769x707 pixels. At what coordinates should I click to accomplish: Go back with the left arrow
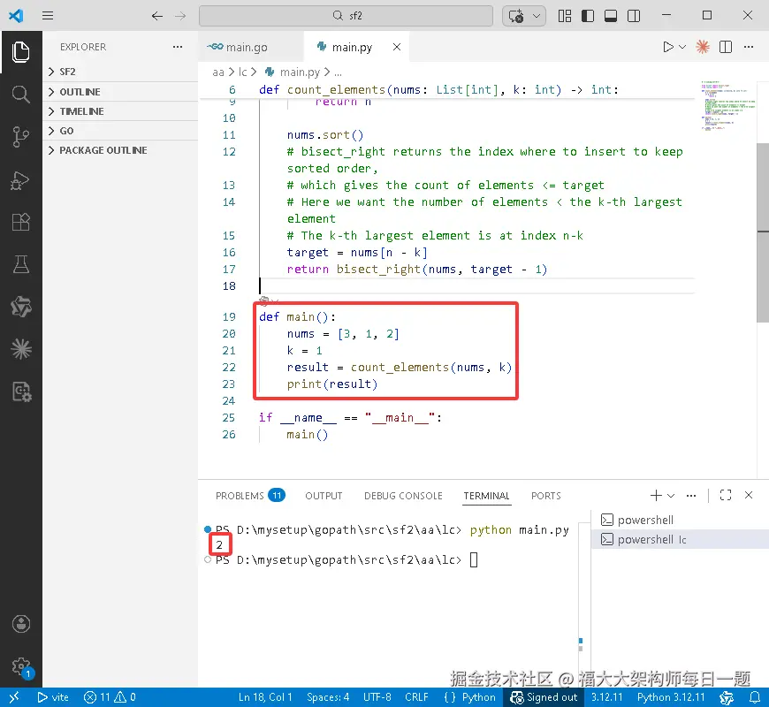[x=157, y=16]
